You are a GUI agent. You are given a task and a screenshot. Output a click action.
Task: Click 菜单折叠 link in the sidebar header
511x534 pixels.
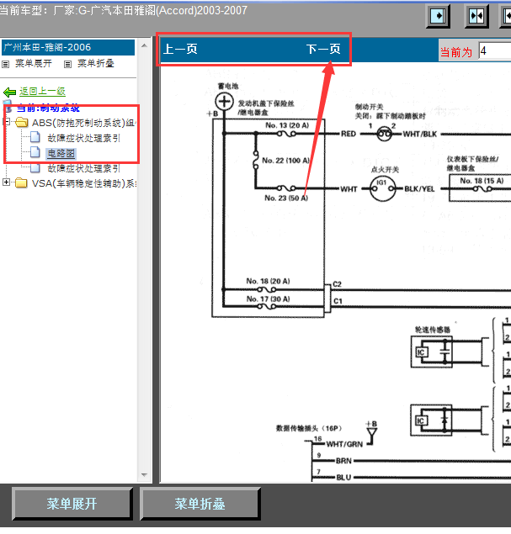96,63
